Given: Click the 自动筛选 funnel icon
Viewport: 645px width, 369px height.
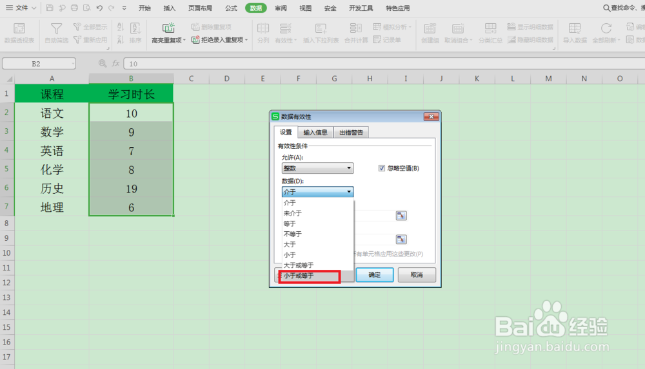Looking at the screenshot, I should 56,28.
